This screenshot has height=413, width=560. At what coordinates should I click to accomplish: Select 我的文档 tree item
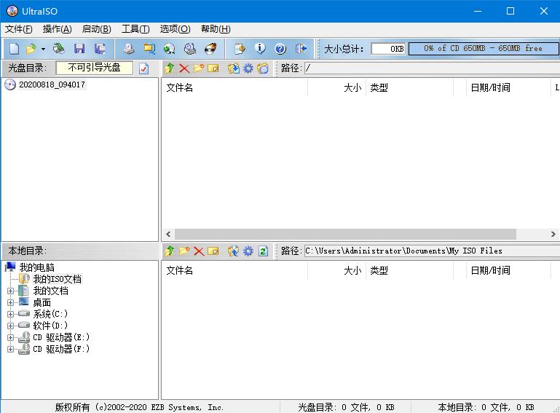[x=50, y=291]
